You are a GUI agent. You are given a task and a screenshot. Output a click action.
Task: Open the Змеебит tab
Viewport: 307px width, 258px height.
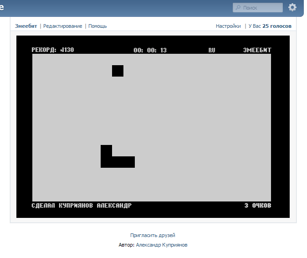[26, 26]
